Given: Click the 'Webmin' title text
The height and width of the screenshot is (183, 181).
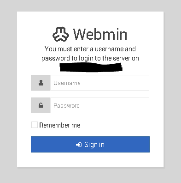Looking at the screenshot, I should tap(100, 34).
